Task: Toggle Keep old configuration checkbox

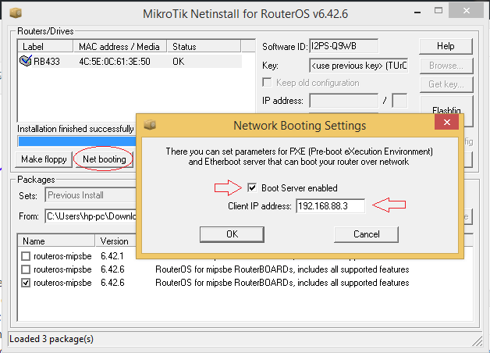Action: pos(267,83)
